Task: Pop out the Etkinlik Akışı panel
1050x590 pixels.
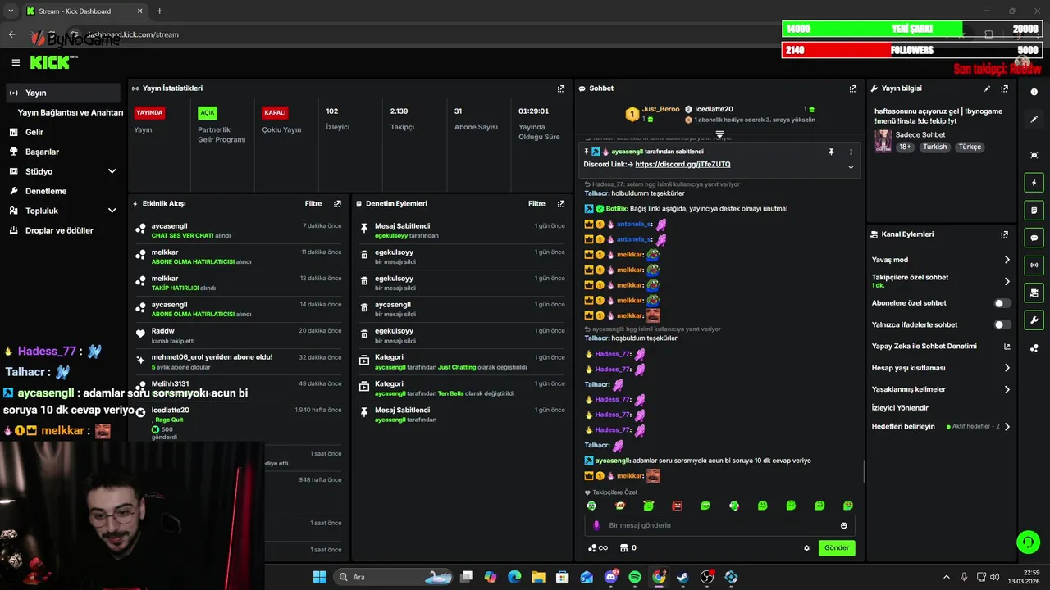Action: 337,204
